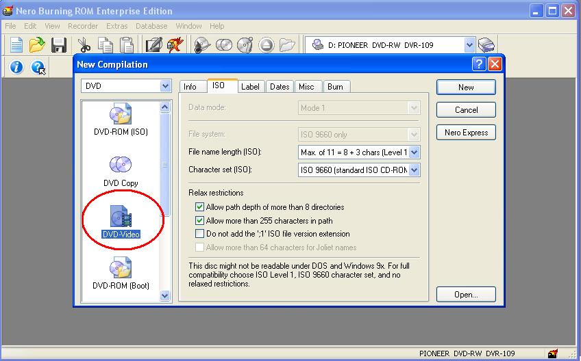Switch to the Dates tab
Screen dimensions: 581x361
click(x=280, y=87)
